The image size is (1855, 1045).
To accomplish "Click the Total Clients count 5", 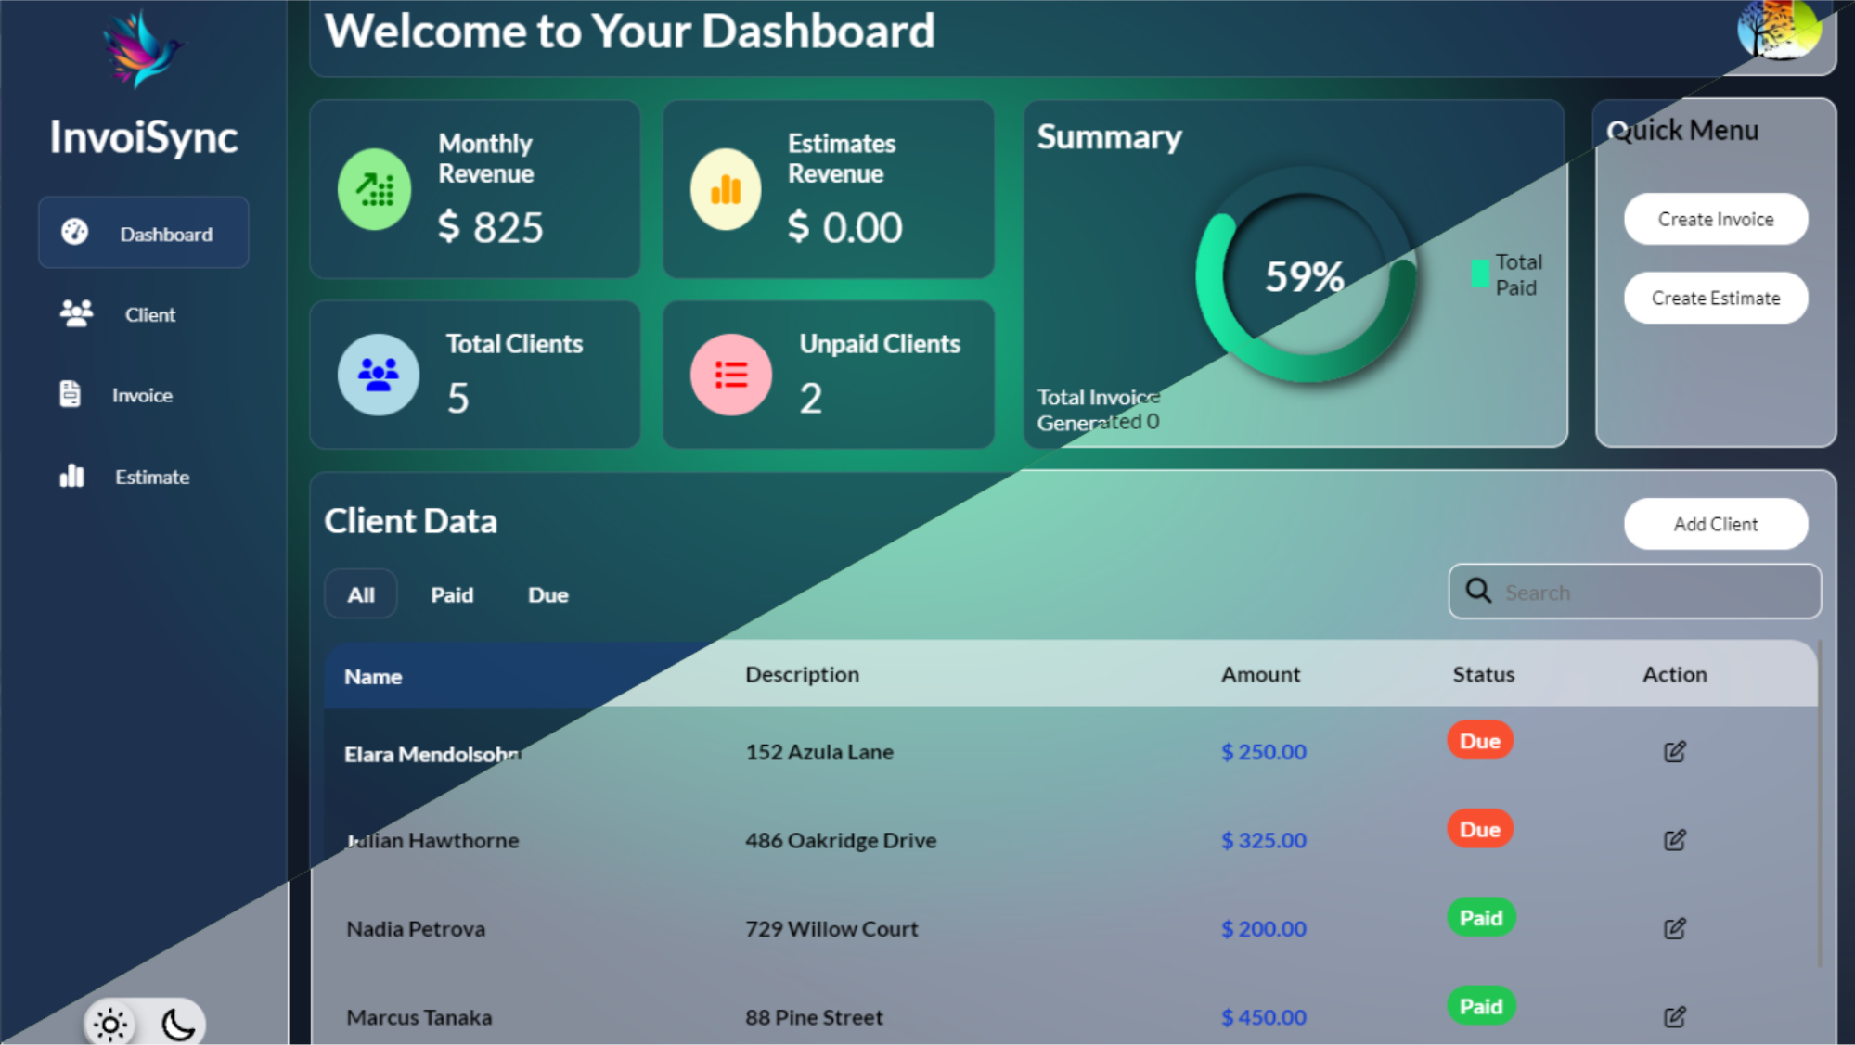I will coord(458,398).
